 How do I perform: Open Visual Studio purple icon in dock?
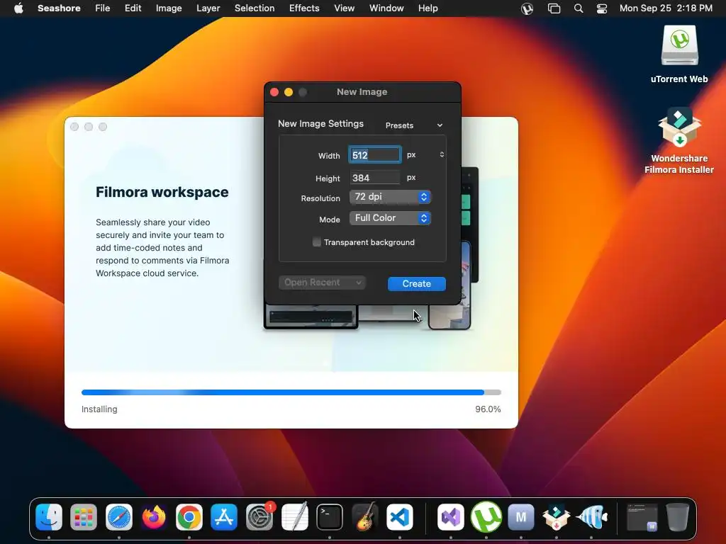[x=450, y=516]
